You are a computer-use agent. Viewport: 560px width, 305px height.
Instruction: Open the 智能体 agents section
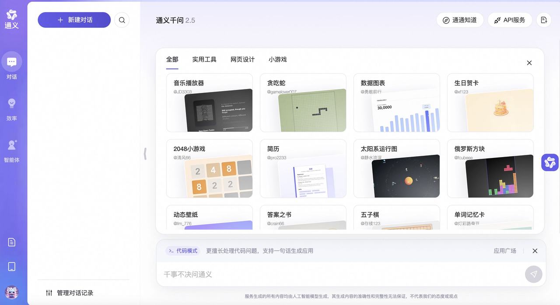(x=12, y=150)
